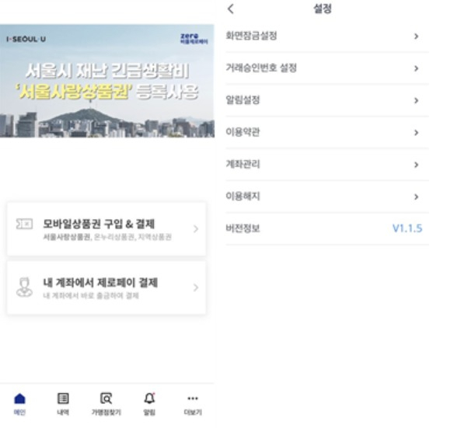
Task: Open the 거래승인번호 설정 menu item
Action: coord(327,68)
